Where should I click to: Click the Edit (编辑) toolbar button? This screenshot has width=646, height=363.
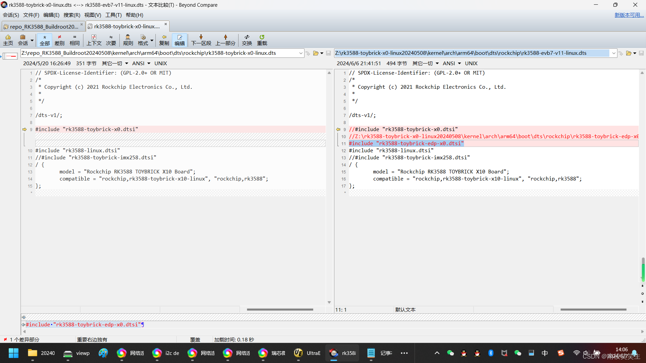(x=179, y=40)
